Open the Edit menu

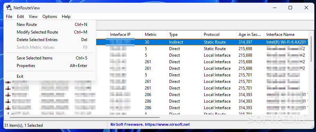coord(20,17)
